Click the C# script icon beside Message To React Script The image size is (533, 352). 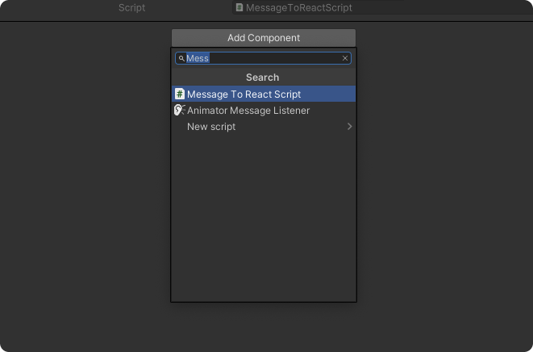(180, 94)
